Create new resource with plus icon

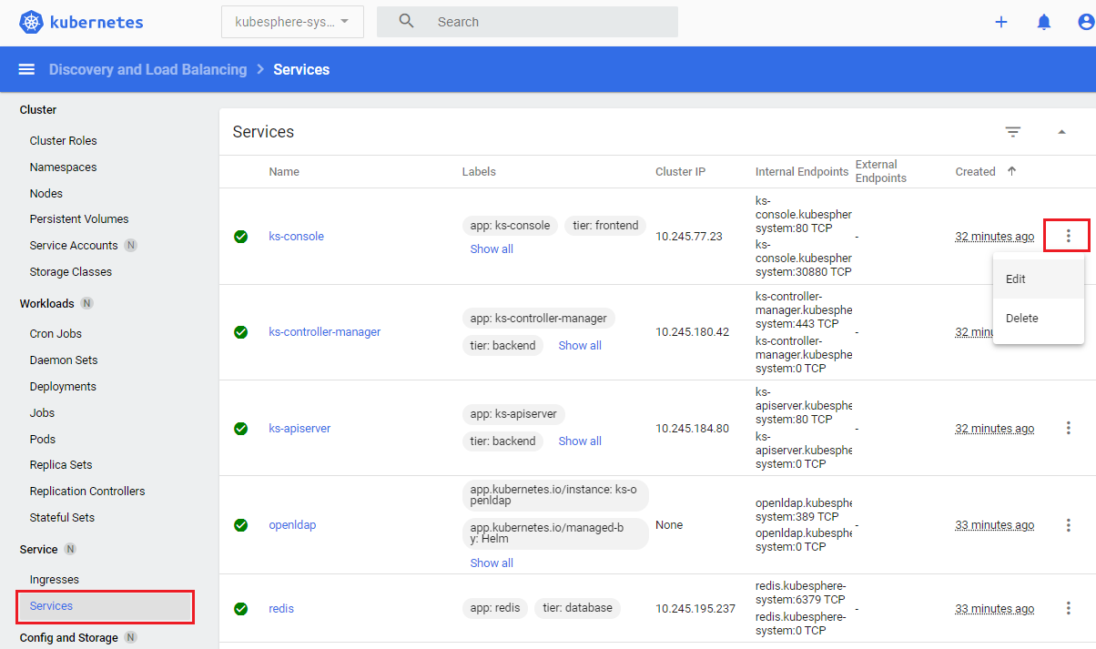1001,22
